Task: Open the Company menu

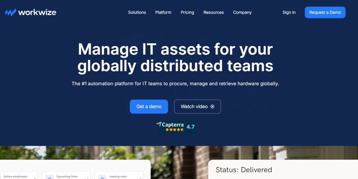Action: coord(242,13)
